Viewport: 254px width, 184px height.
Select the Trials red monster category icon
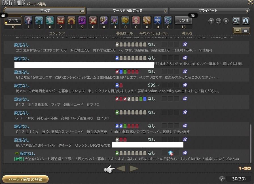61,20
